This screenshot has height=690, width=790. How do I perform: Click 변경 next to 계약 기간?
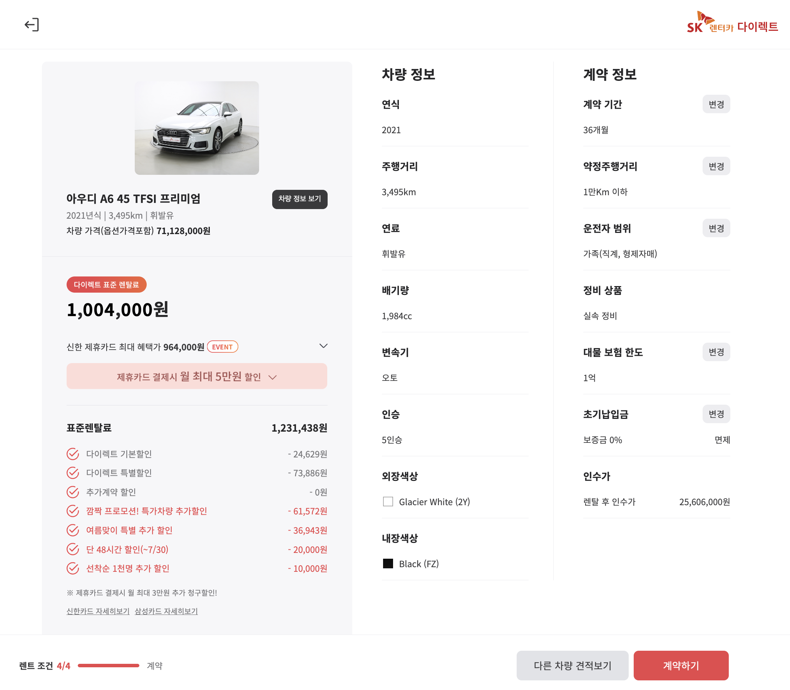coord(716,104)
